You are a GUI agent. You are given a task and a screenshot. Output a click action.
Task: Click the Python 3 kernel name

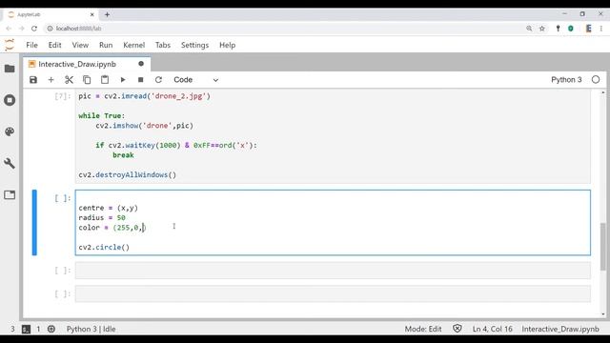pos(566,80)
